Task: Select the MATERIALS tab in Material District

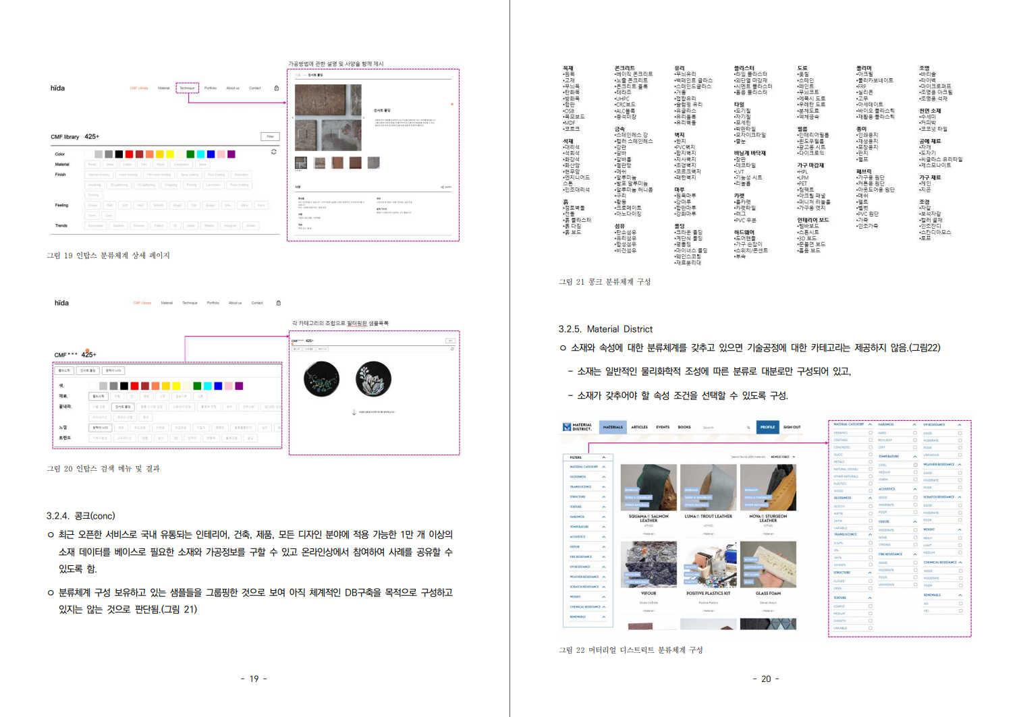Action: [x=613, y=427]
